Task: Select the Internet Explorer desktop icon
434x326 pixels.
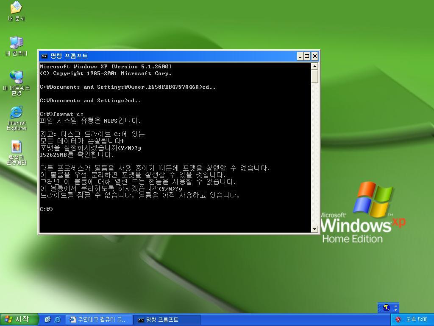Action: coord(17,118)
